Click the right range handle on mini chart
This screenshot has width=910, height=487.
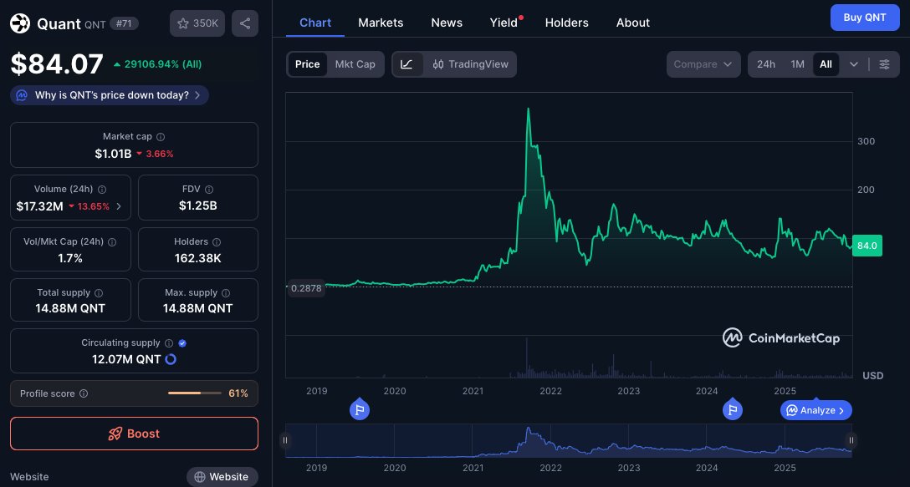coord(851,440)
